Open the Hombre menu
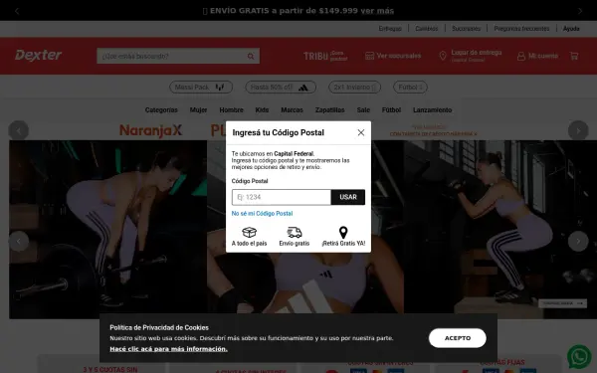The height and width of the screenshot is (373, 597). [x=231, y=110]
